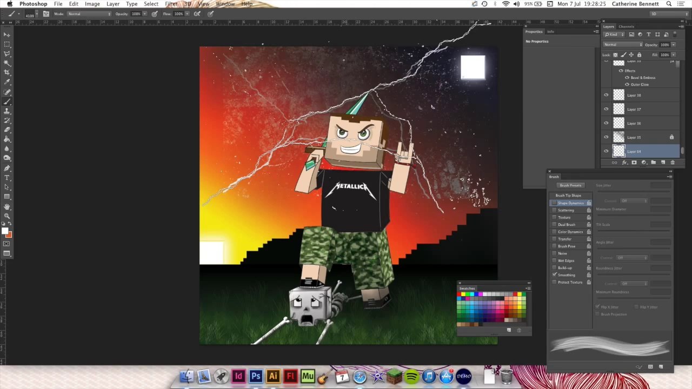Hide Layer 36 visibility

pos(606,123)
